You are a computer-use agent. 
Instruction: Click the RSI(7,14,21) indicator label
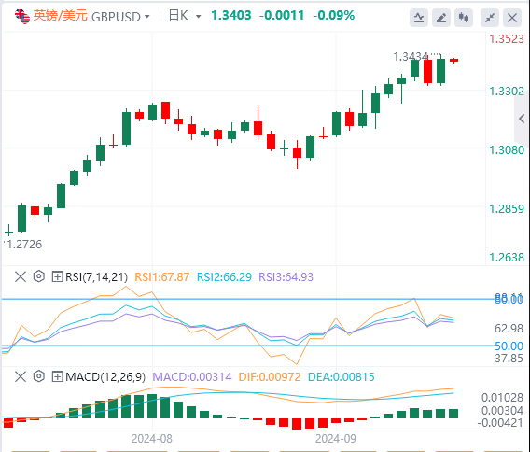[x=96, y=277]
